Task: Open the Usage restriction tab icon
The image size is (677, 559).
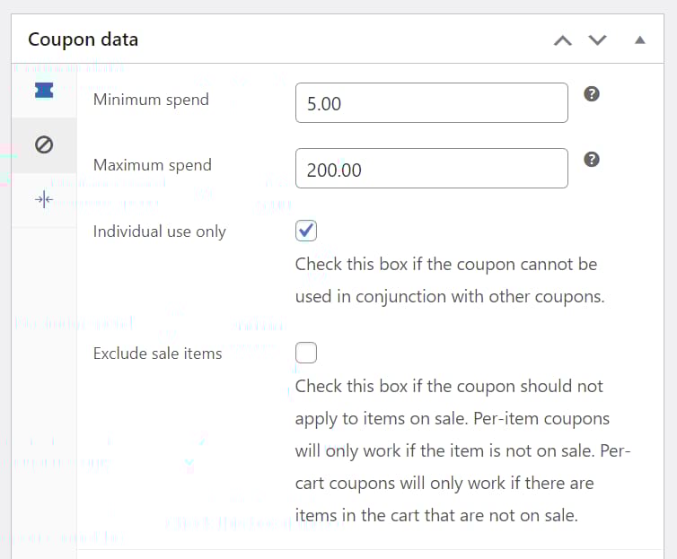Action: click(44, 144)
